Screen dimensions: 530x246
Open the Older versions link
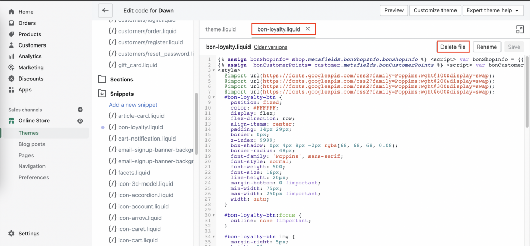point(270,47)
